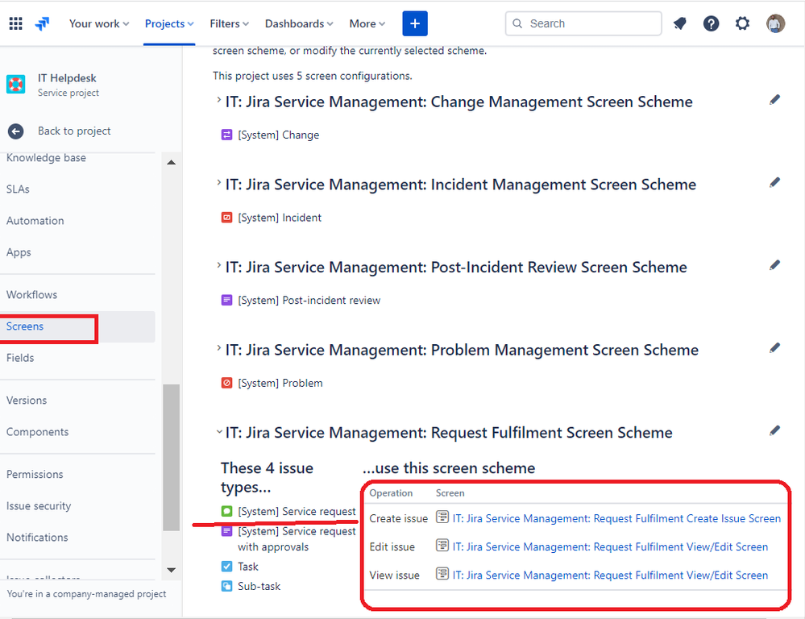This screenshot has width=805, height=619.
Task: Click the Jira logo icon
Action: coord(42,23)
